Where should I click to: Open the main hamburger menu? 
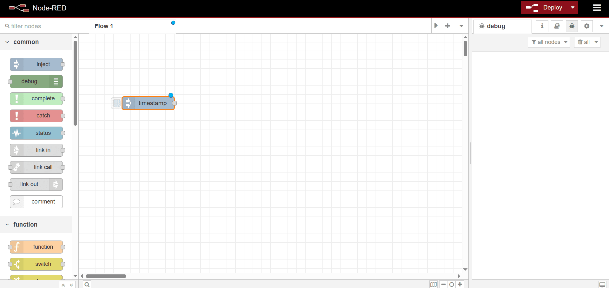pyautogui.click(x=597, y=8)
